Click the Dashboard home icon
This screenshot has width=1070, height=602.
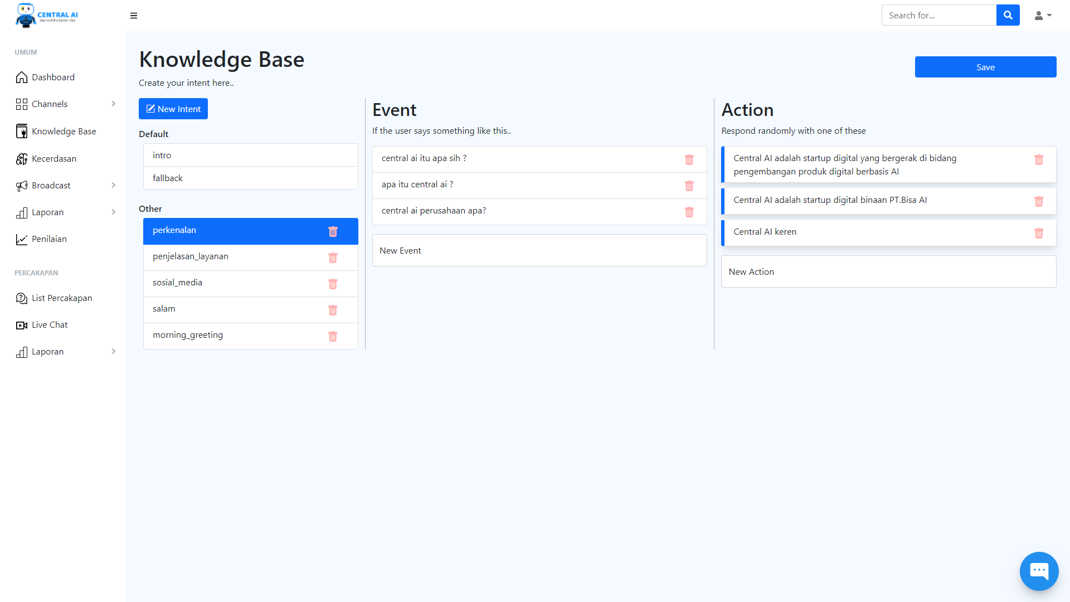click(22, 77)
